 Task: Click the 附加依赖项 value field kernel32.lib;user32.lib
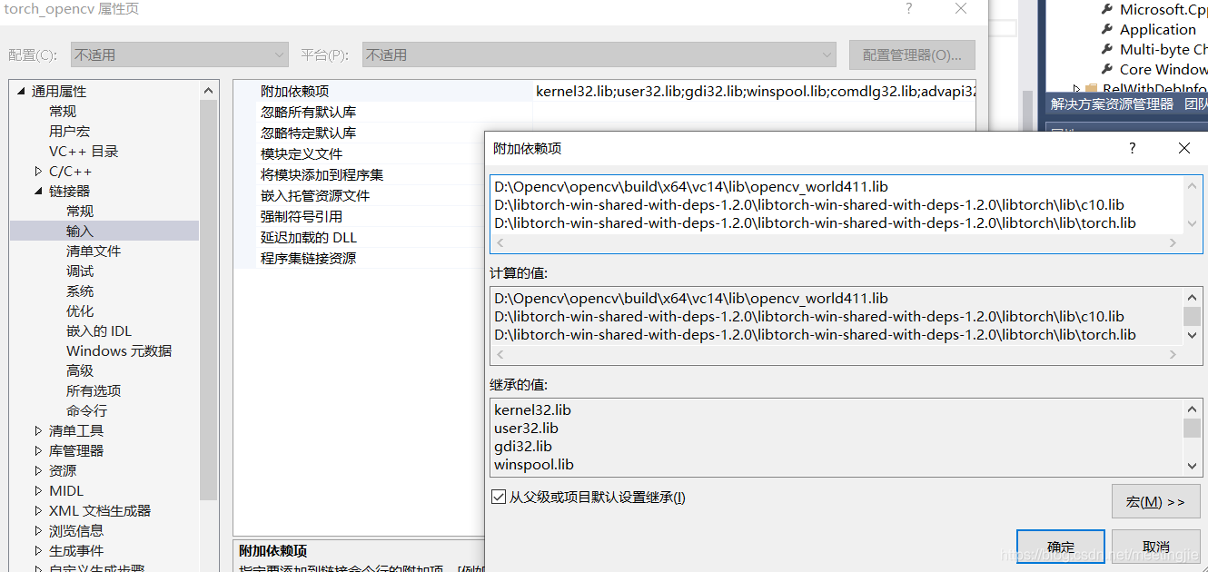[x=755, y=91]
